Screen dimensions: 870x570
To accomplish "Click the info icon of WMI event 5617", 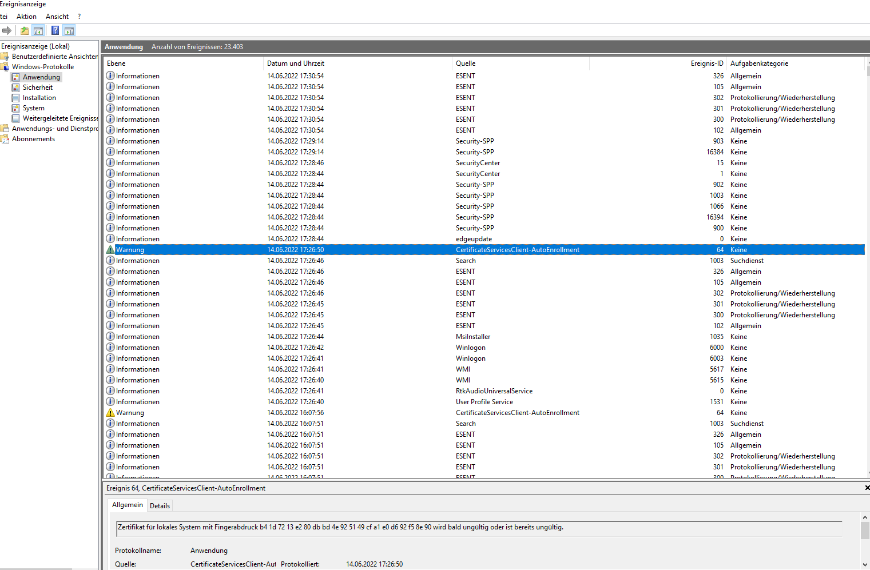I will 111,369.
